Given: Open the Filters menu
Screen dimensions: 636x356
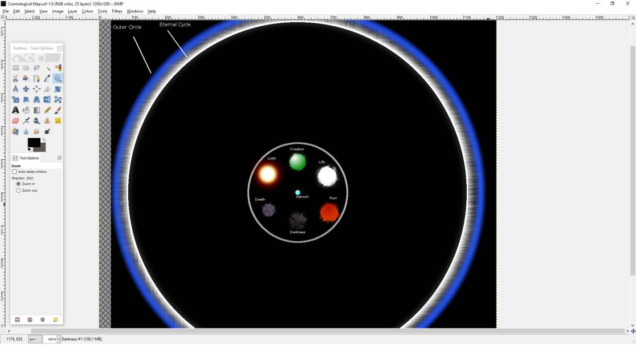Looking at the screenshot, I should point(117,11).
